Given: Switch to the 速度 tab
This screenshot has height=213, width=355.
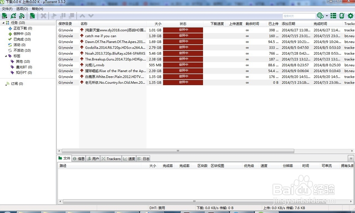Looking at the screenshot, I should 129,159.
